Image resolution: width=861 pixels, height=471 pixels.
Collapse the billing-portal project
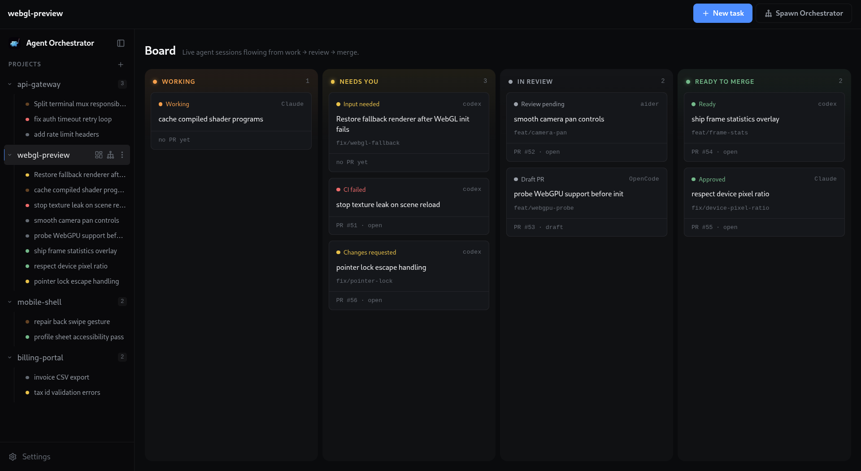[10, 358]
